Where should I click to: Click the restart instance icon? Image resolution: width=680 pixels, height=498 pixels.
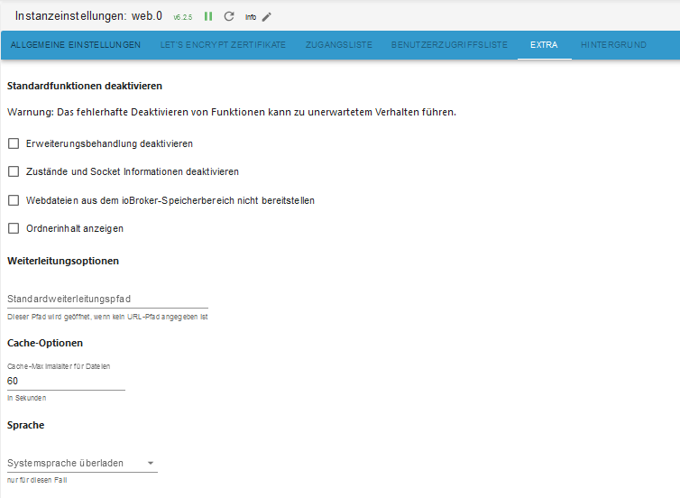coord(229,16)
